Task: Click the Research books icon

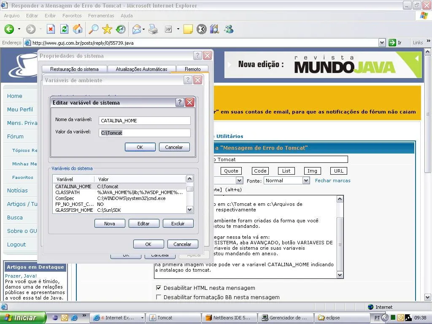Action: click(214, 29)
